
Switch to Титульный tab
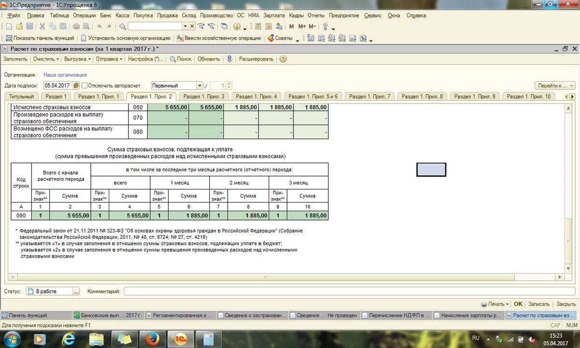(21, 96)
